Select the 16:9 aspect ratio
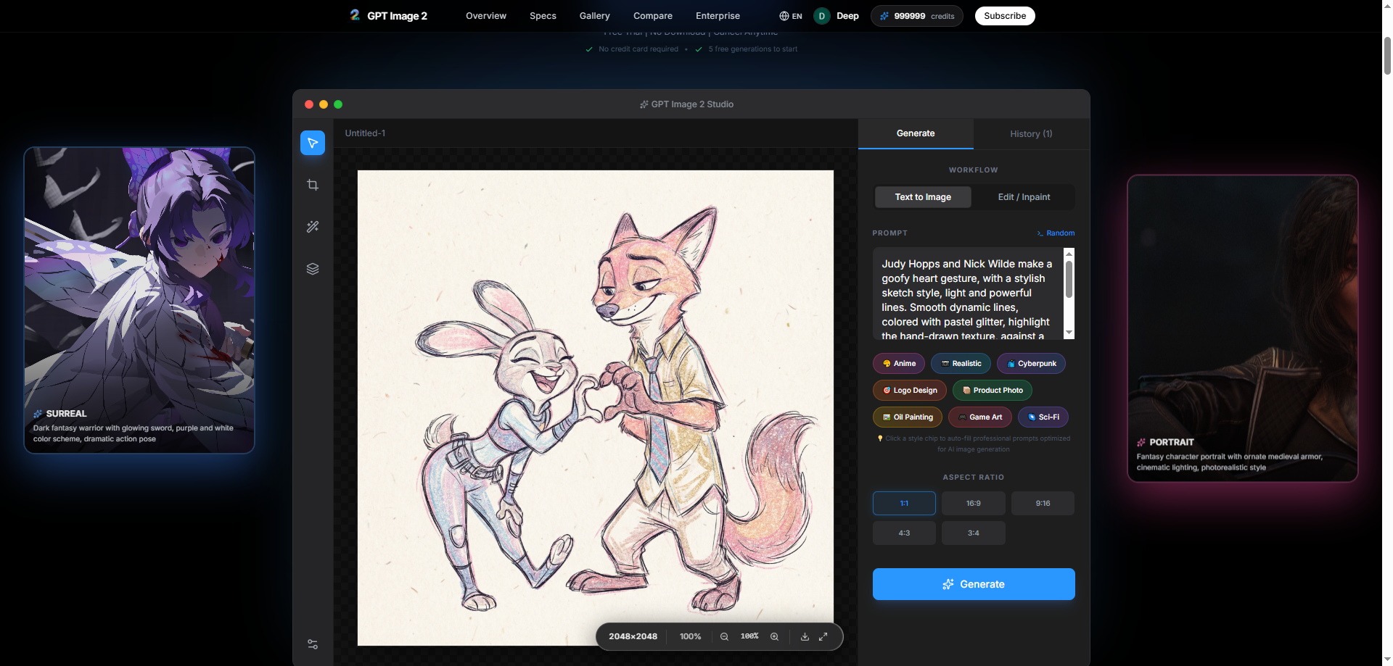The height and width of the screenshot is (666, 1393). coord(973,503)
